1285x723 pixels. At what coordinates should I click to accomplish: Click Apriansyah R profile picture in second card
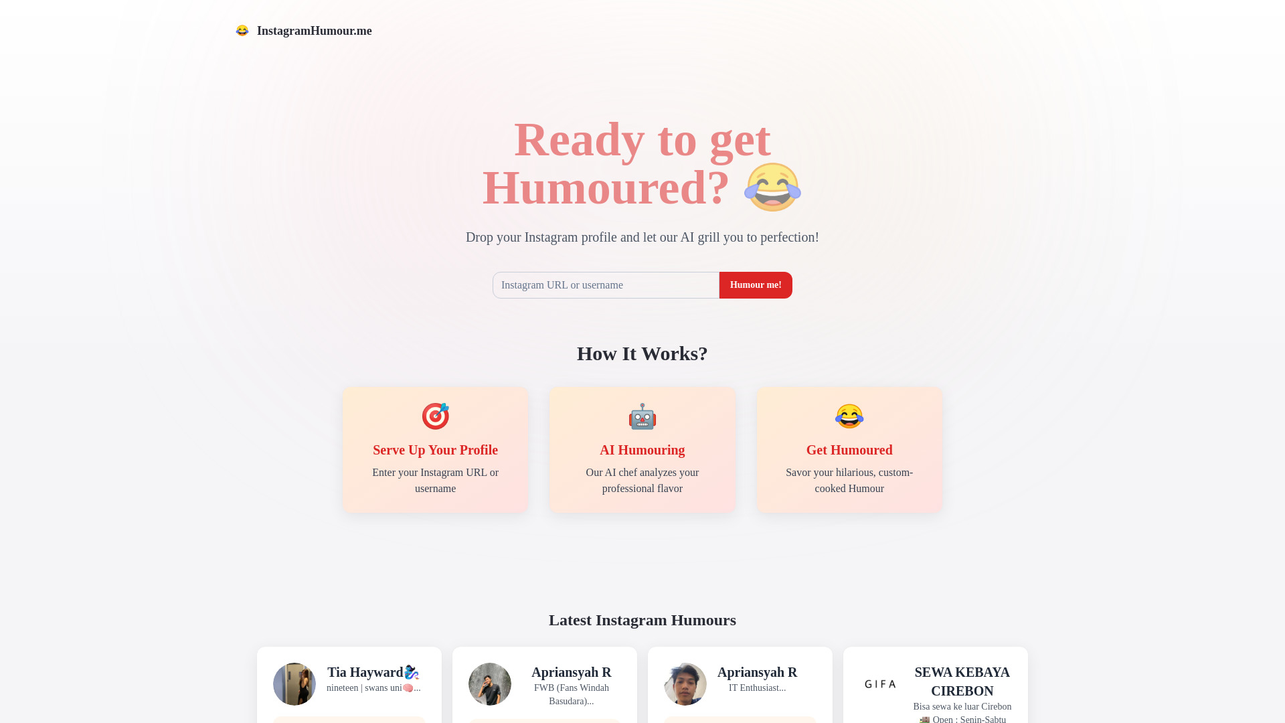tap(490, 684)
